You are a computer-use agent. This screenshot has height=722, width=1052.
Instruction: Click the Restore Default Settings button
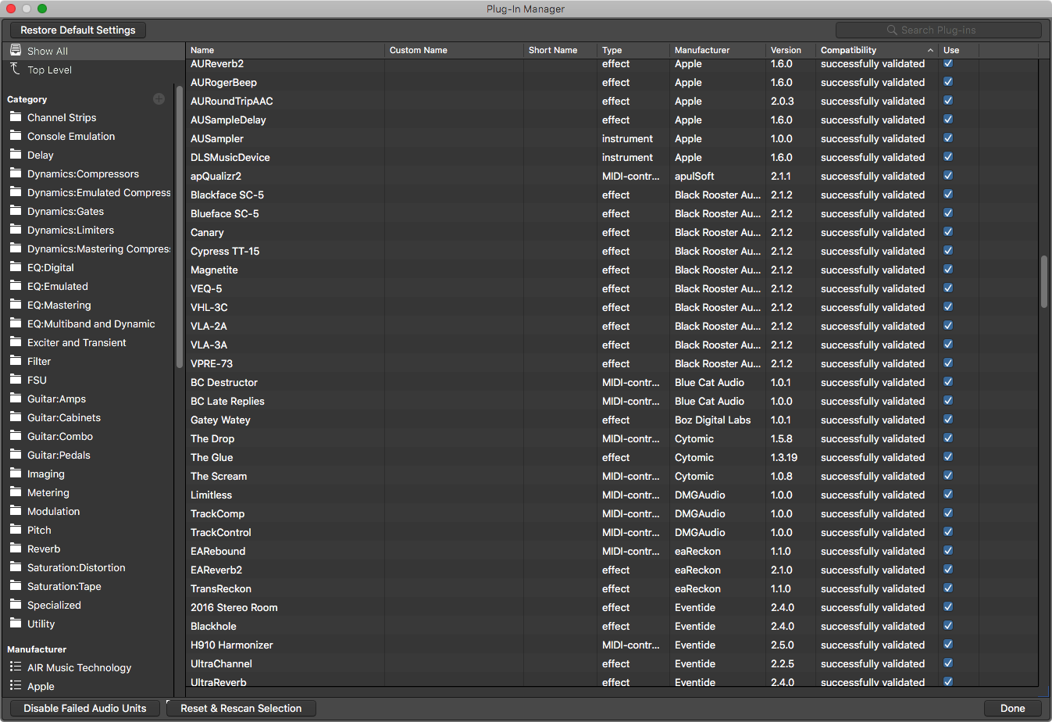(76, 30)
